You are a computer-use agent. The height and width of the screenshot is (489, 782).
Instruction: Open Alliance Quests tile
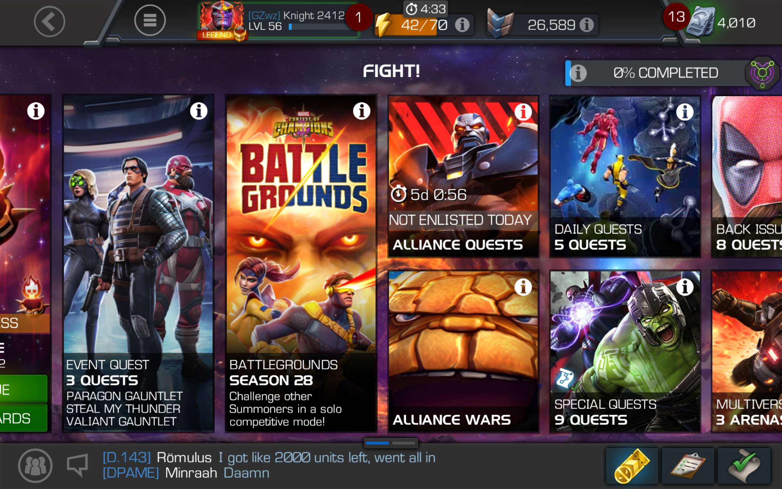coord(463,176)
